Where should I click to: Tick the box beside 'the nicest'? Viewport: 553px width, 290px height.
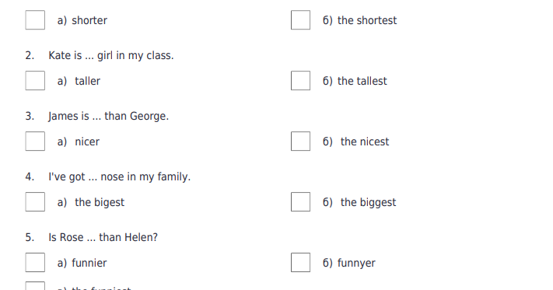300,142
